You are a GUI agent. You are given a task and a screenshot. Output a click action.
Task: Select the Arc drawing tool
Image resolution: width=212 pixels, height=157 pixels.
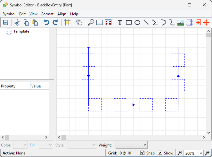click(163, 23)
